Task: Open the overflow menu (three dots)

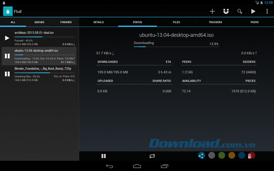Action: point(267,11)
